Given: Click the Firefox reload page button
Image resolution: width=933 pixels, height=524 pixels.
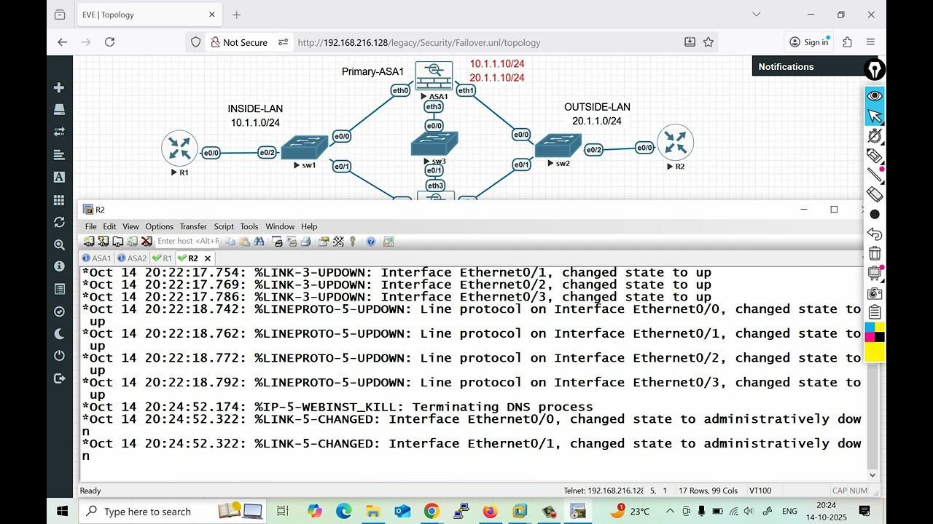Looking at the screenshot, I should pyautogui.click(x=109, y=42).
